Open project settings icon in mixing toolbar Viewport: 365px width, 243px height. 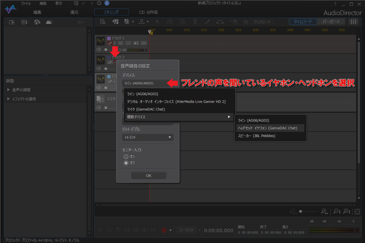103,22
